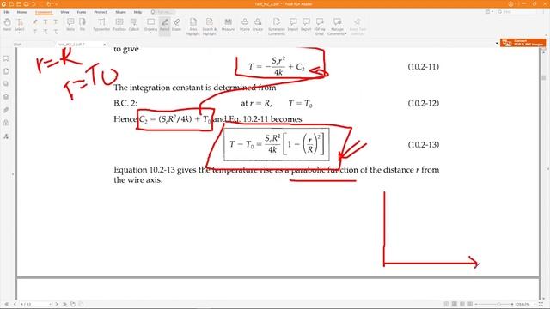The width and height of the screenshot is (550, 309).
Task: Switch to facing page view mode
Action: tap(462, 304)
